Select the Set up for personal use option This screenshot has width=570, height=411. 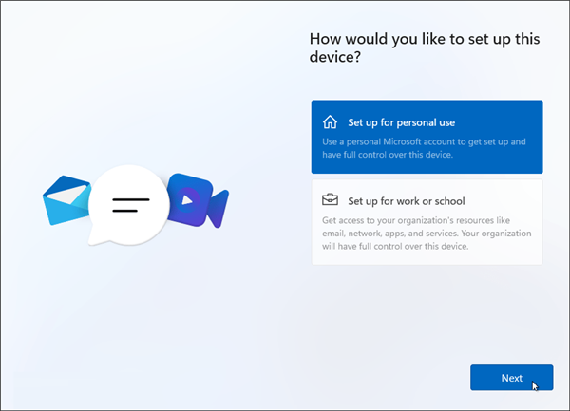tap(427, 137)
